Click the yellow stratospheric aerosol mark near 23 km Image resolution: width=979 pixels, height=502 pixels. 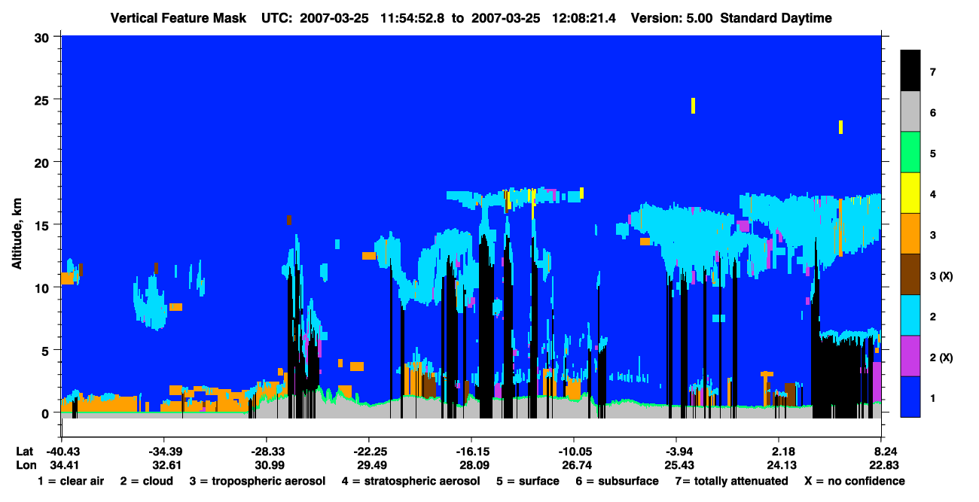pos(840,127)
